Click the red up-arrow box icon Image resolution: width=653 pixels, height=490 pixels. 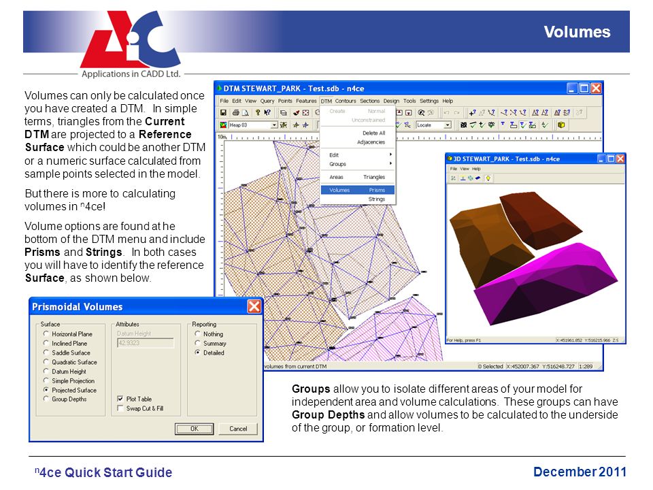(x=399, y=113)
